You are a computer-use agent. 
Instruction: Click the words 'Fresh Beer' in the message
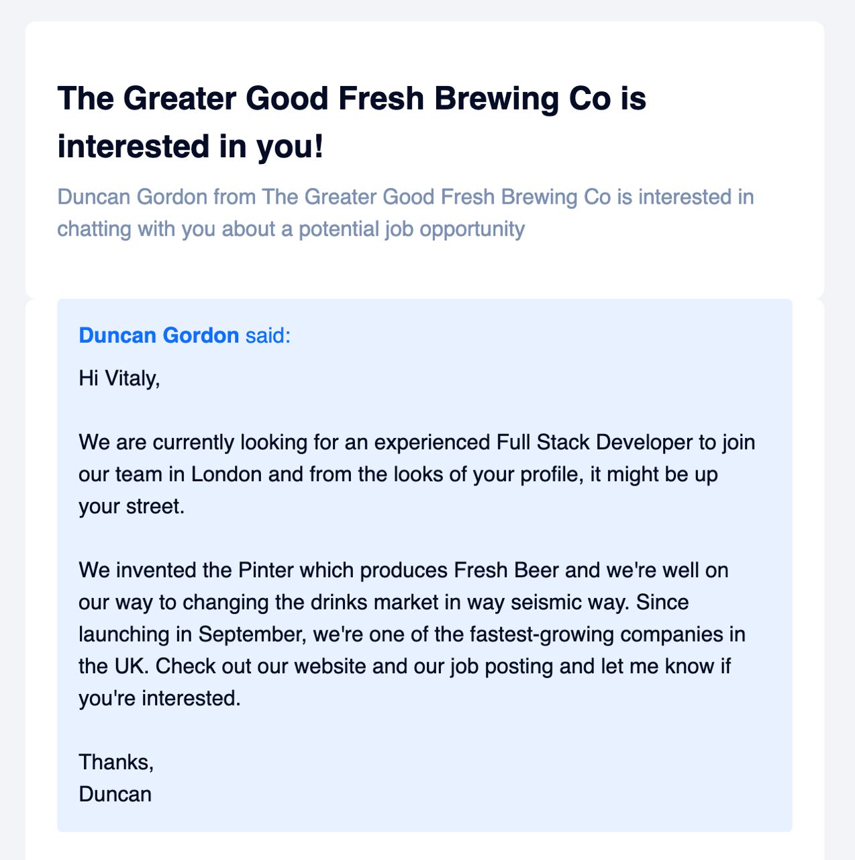click(506, 570)
